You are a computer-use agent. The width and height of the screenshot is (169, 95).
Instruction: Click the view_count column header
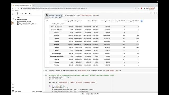pyautogui.click(x=78, y=21)
